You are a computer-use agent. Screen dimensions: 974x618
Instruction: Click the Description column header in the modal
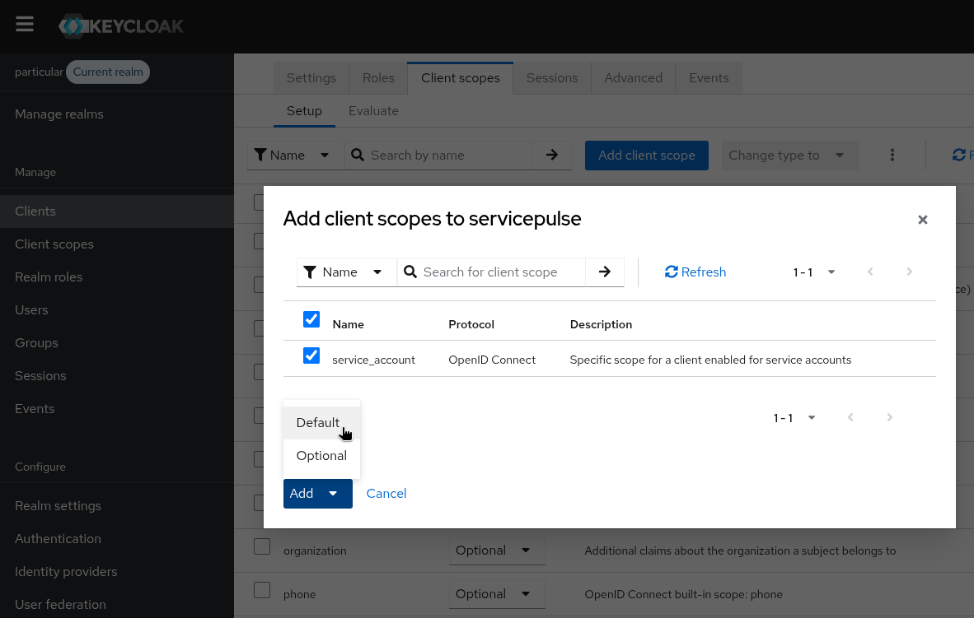[601, 324]
